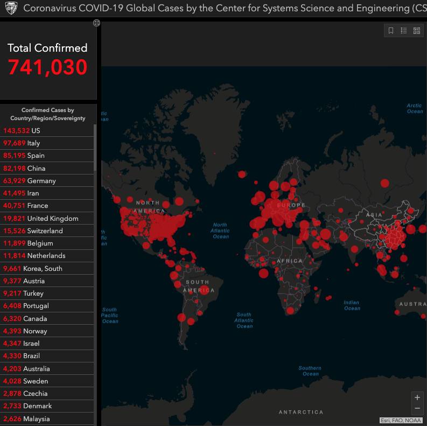Click the Johns Hopkins shield logo
Screen dimensions: 427x426
tap(11, 8)
